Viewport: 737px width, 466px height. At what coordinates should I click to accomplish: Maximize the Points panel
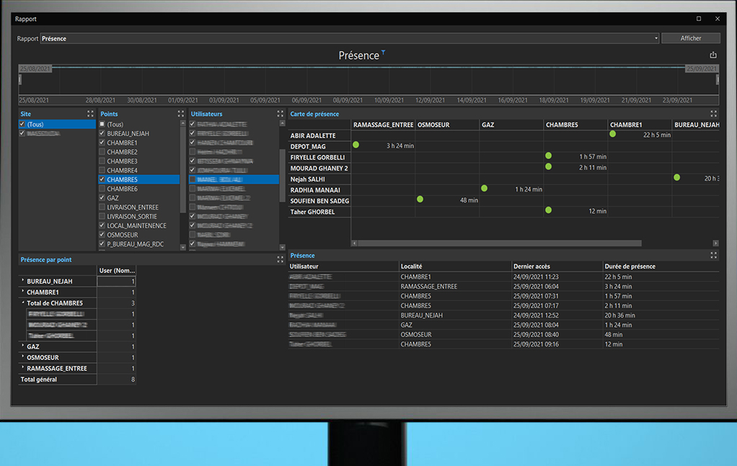tap(181, 114)
